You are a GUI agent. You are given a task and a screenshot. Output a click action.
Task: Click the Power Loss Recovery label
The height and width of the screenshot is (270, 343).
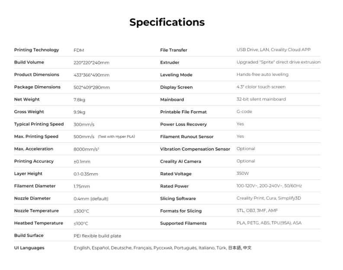coord(183,124)
